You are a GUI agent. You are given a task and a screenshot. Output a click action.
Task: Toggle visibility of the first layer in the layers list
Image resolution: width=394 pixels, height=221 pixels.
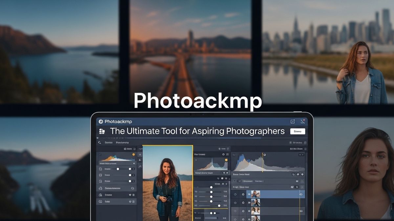click(x=235, y=194)
